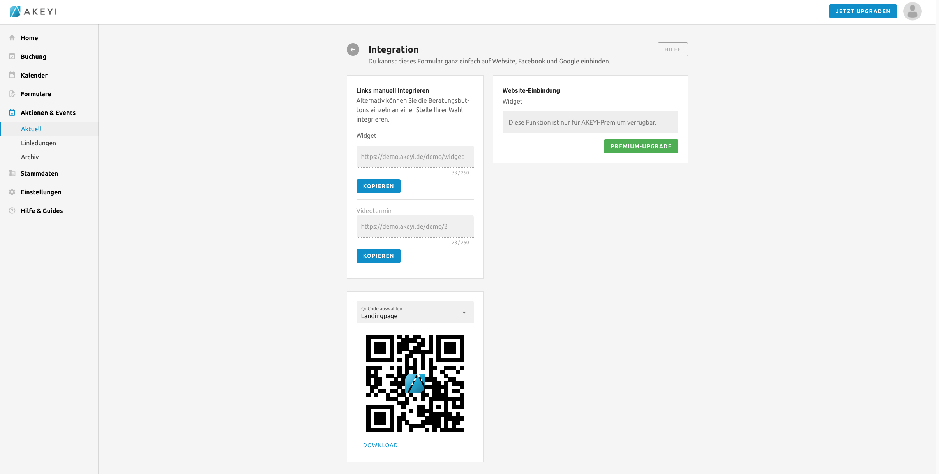Click the Buchung calendar-check icon
The width and height of the screenshot is (939, 474).
tap(12, 56)
